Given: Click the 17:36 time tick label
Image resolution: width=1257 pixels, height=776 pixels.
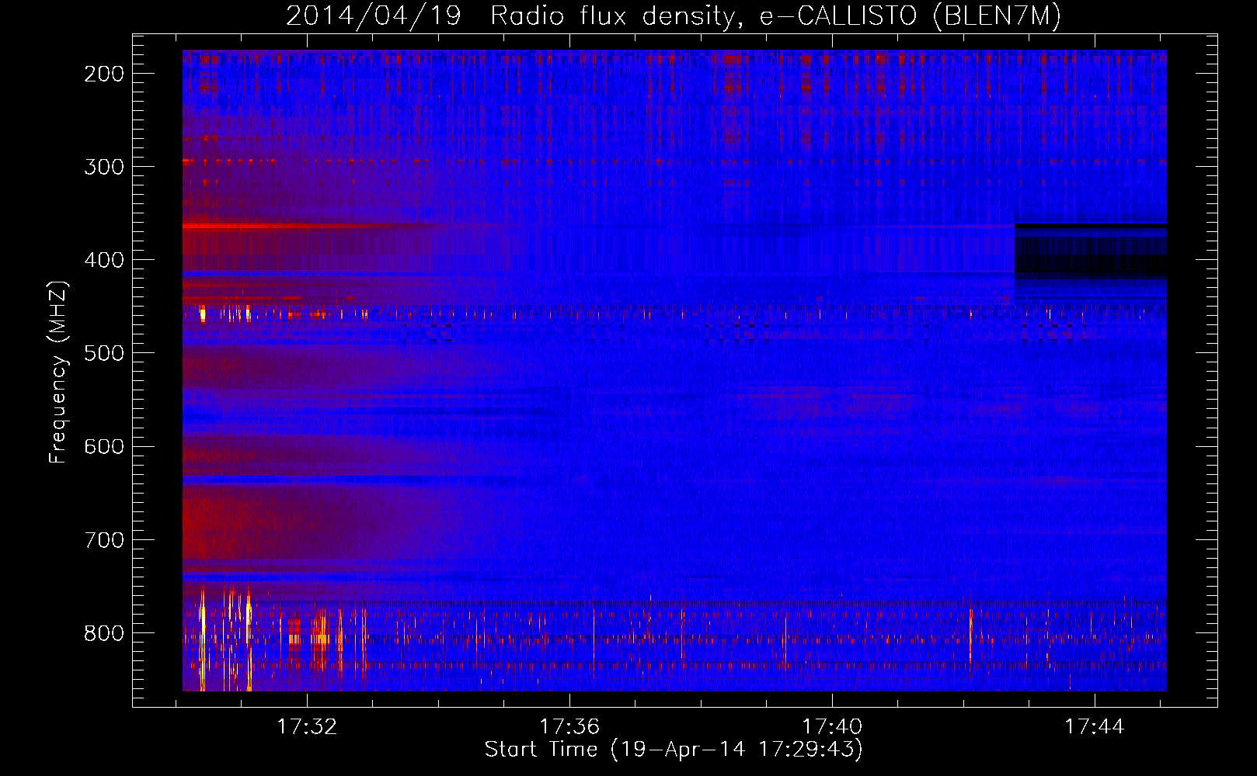Looking at the screenshot, I should tap(569, 727).
